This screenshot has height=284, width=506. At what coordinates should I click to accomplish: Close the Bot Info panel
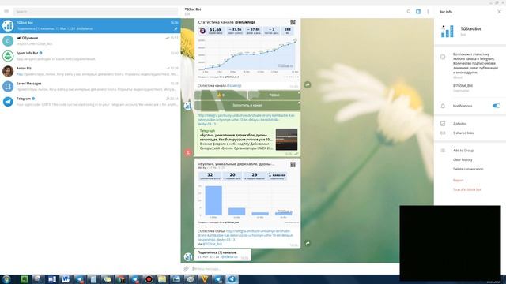[499, 12]
